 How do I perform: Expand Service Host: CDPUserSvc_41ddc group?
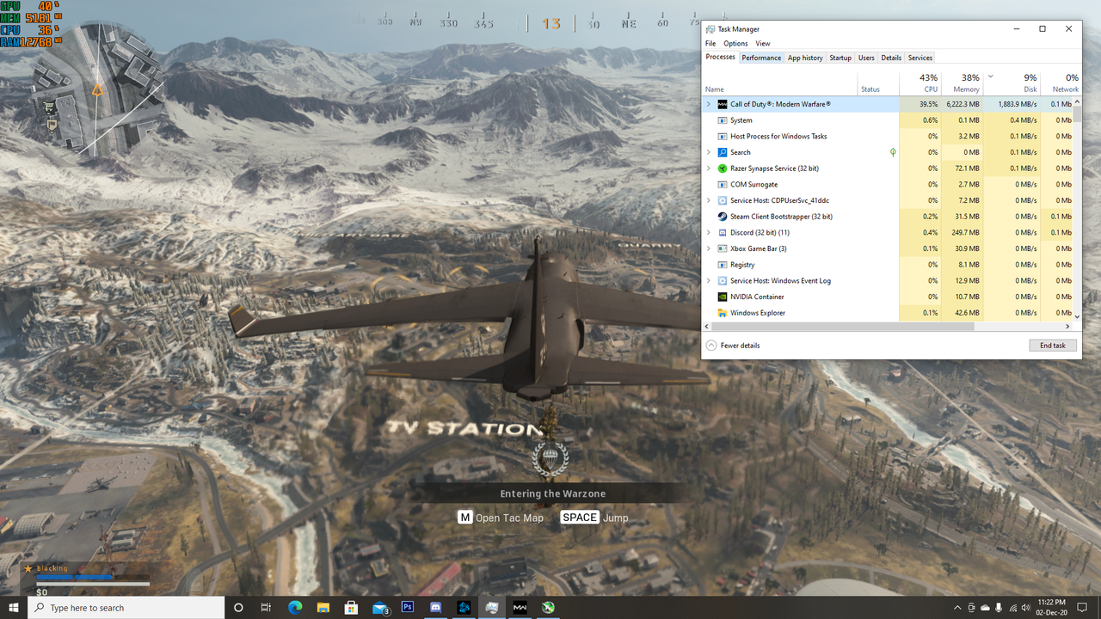[x=709, y=200]
